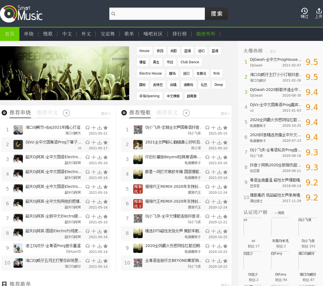Open the 嗨吧社区 nav item
The height and width of the screenshot is (286, 323).
click(x=153, y=34)
